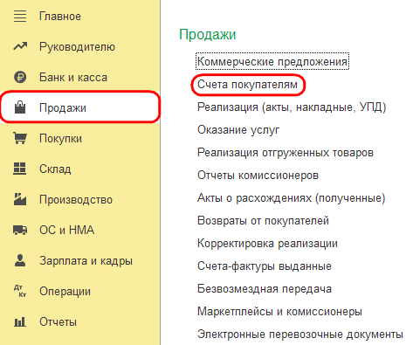Click the Дт/Кт icon for Операции
This screenshot has width=413, height=345.
coord(20,291)
